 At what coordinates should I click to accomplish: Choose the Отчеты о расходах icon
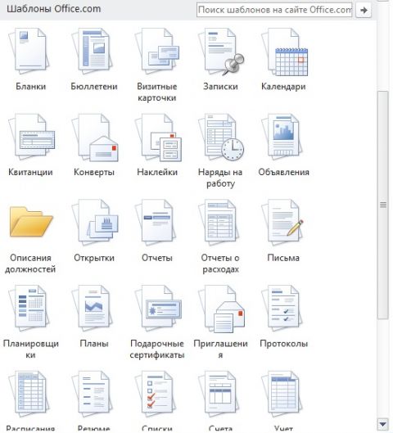(219, 223)
